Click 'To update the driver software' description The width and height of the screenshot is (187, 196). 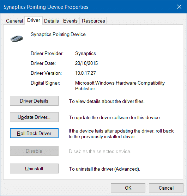pyautogui.click(x=115, y=118)
